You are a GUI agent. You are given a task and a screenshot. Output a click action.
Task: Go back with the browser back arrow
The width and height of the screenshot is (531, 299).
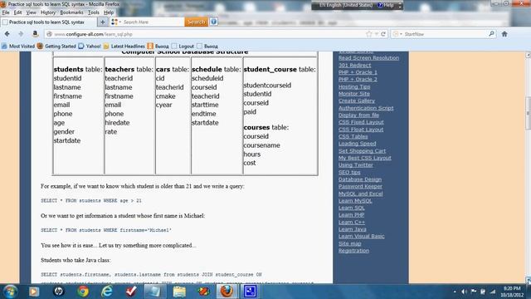[7, 34]
